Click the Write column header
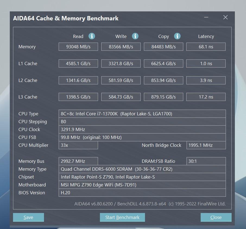The image size is (246, 229). click(x=121, y=36)
